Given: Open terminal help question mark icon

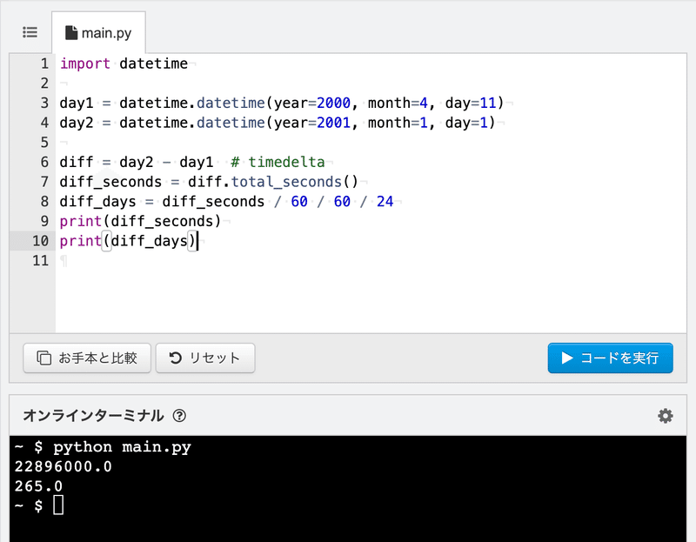Looking at the screenshot, I should tap(179, 416).
